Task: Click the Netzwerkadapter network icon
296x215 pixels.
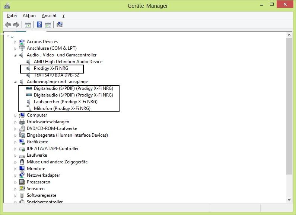Action: pyautogui.click(x=22, y=175)
